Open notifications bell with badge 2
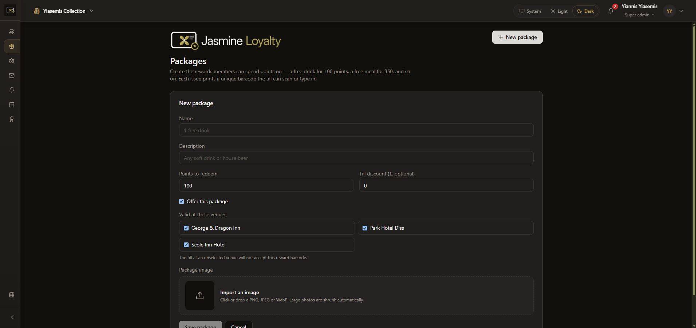Screen dimensions: 696x328 (611, 11)
